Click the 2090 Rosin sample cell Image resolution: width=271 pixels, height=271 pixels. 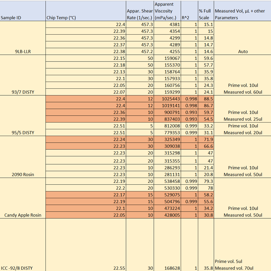[x=23, y=157]
